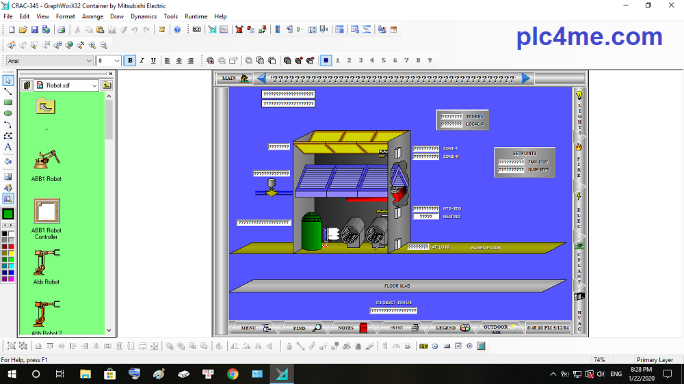Screen dimensions: 684x384
Task: Toggle Italic text formatting
Action: pos(142,61)
